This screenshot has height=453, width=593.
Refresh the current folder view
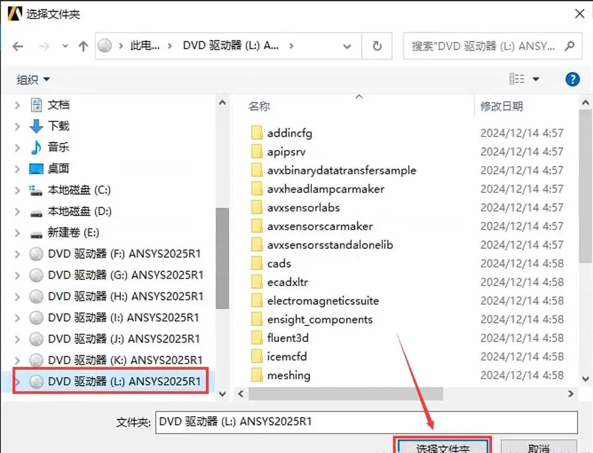coord(377,46)
